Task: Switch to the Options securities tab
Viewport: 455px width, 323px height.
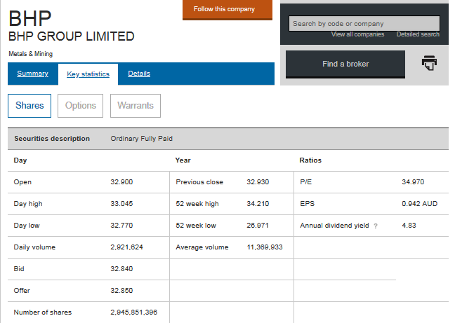Action: pyautogui.click(x=80, y=106)
